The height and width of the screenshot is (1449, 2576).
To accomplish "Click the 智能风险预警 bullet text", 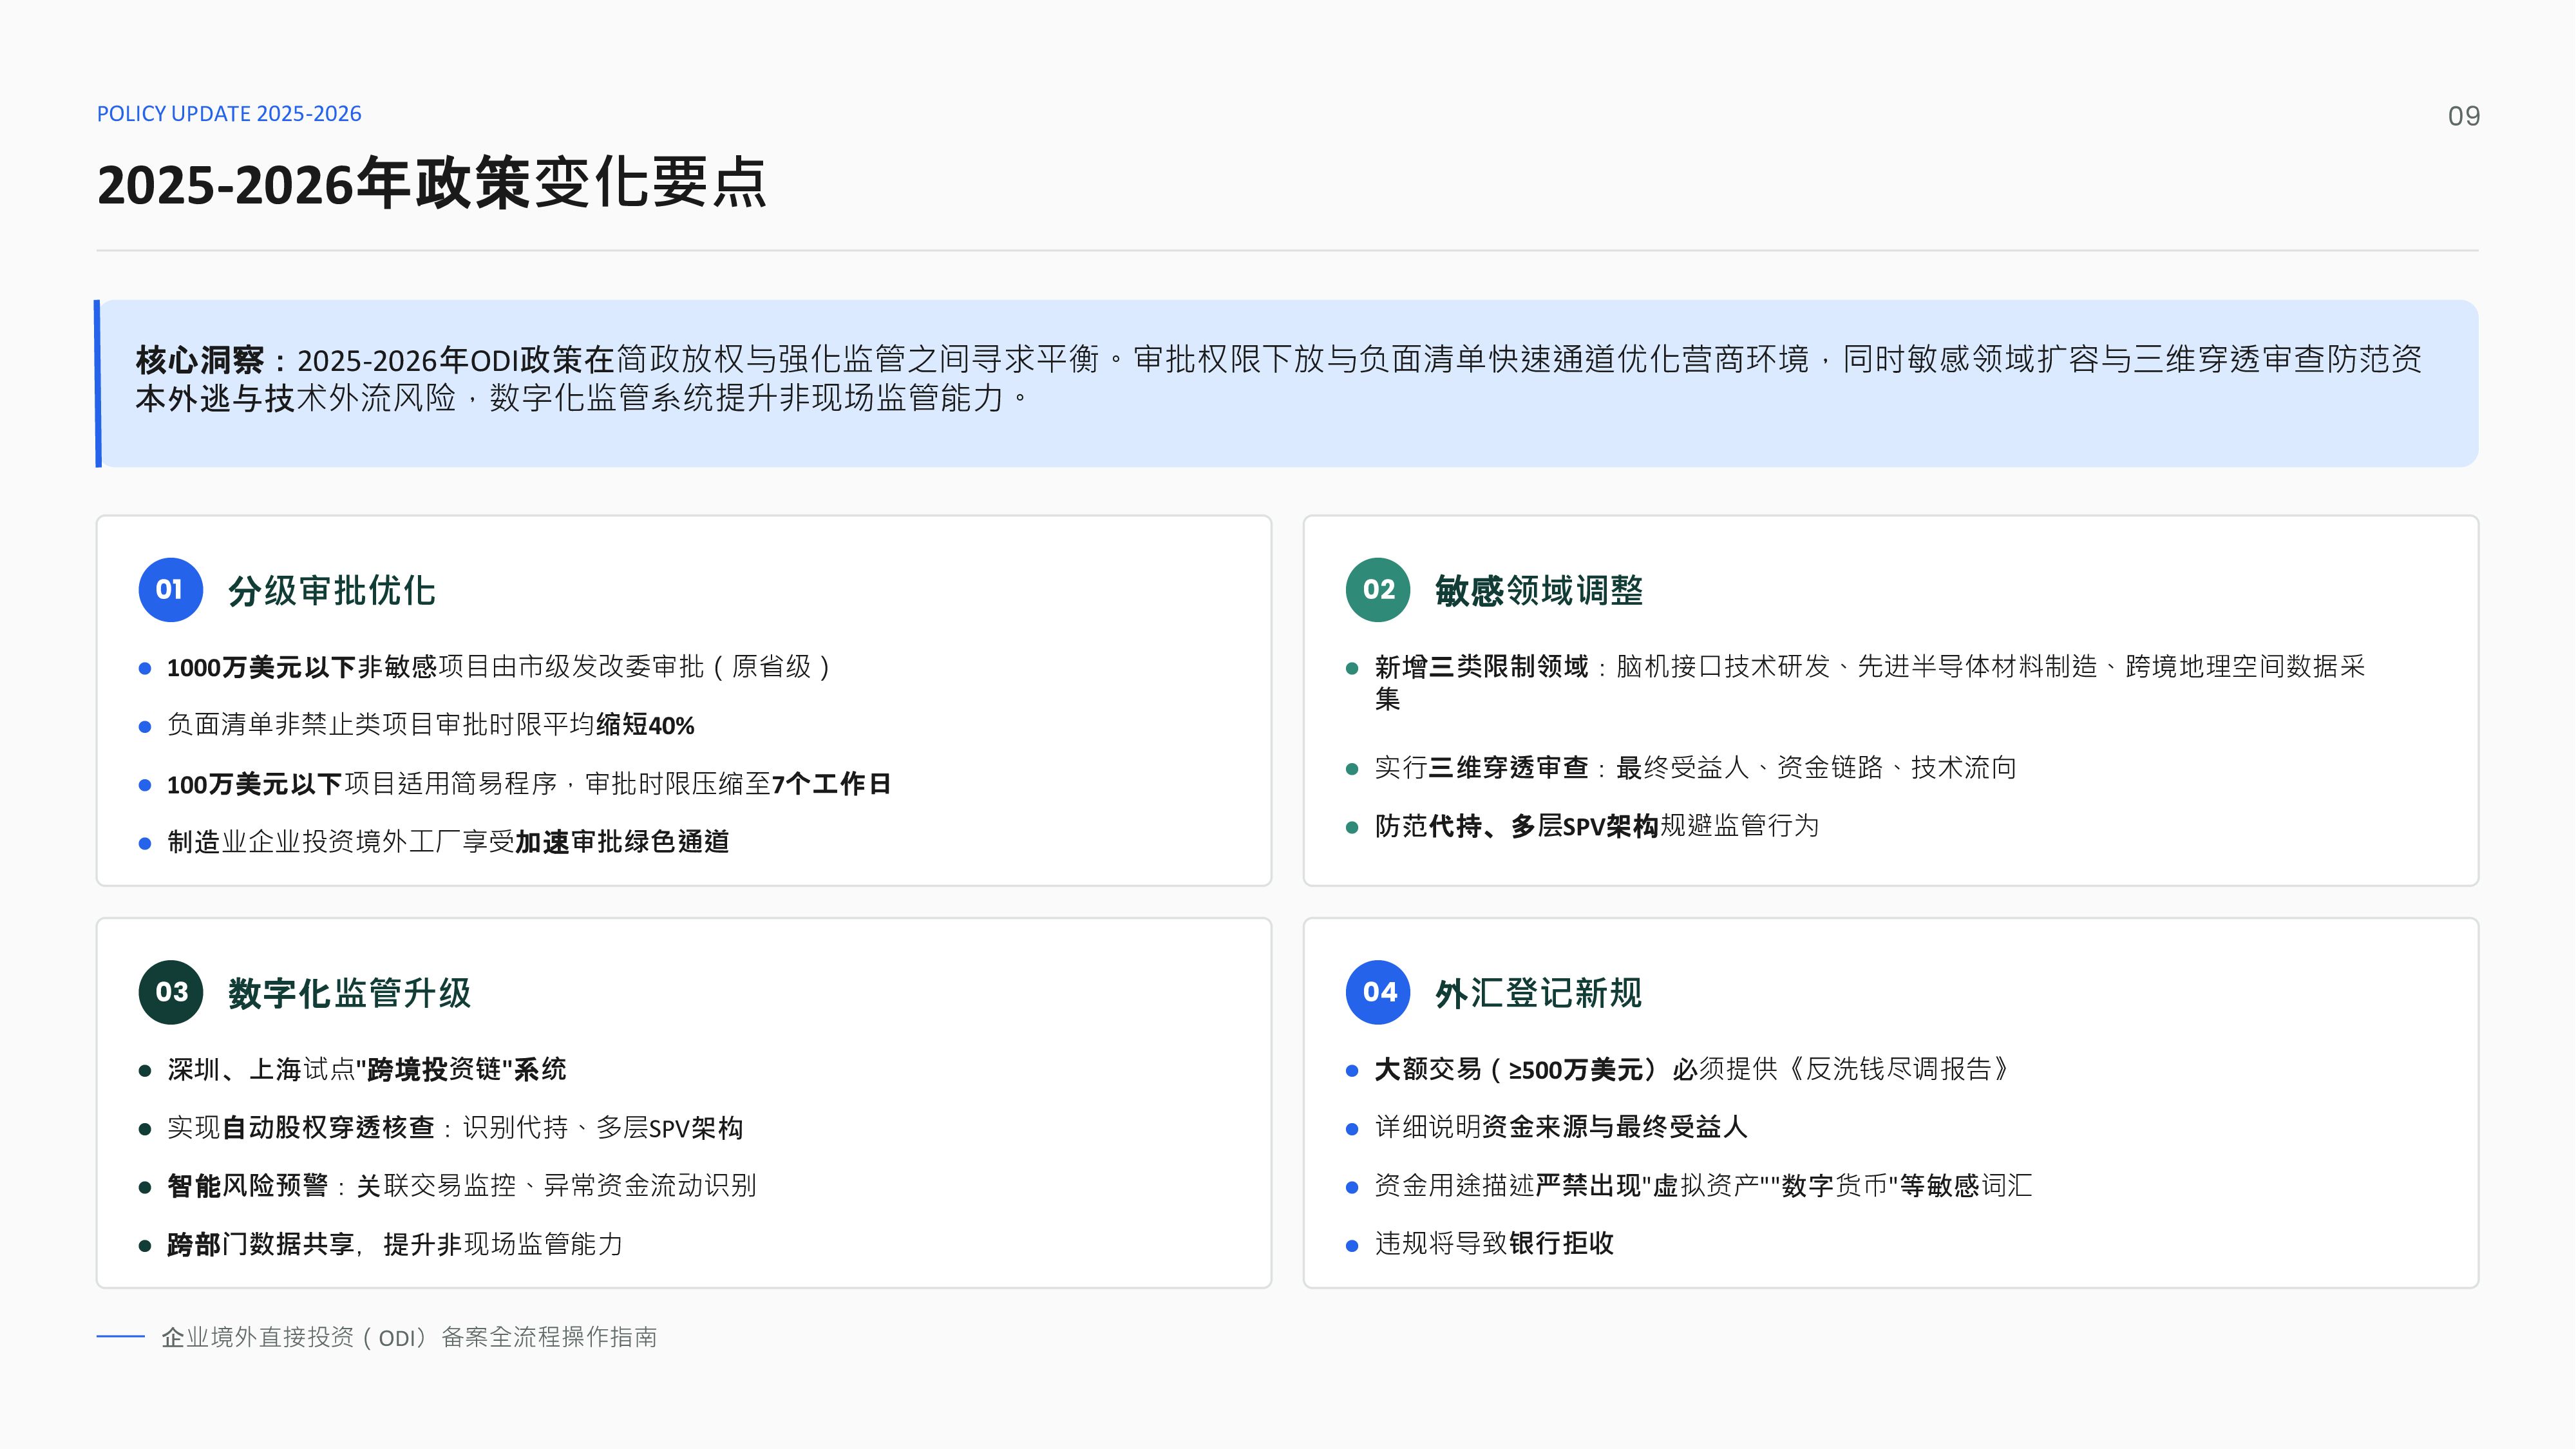I will (462, 1186).
